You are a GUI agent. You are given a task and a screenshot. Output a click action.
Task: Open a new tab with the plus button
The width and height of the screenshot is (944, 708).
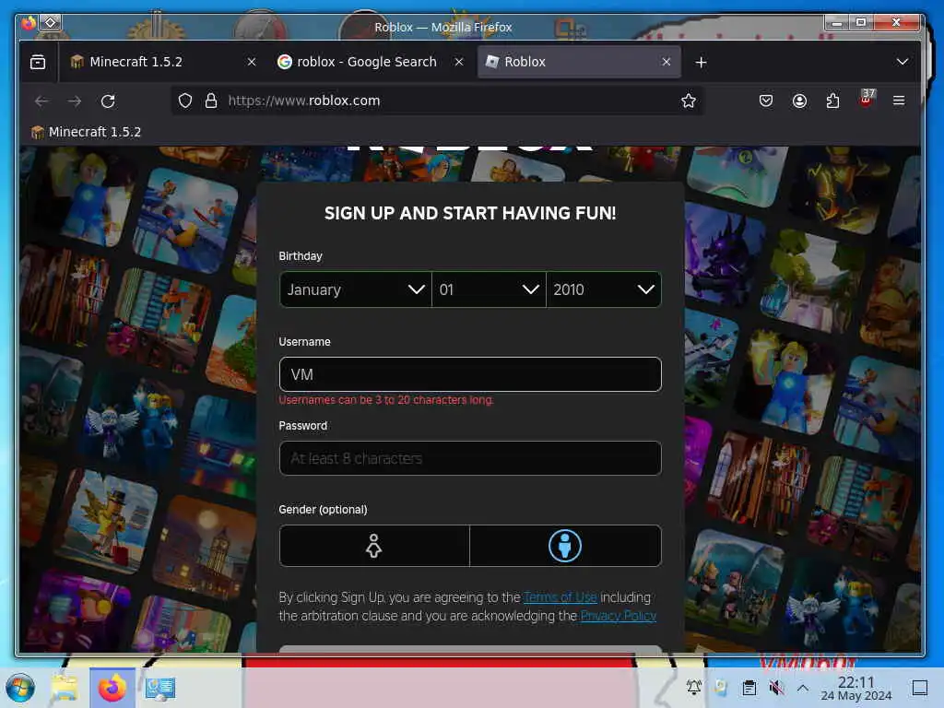coord(701,62)
